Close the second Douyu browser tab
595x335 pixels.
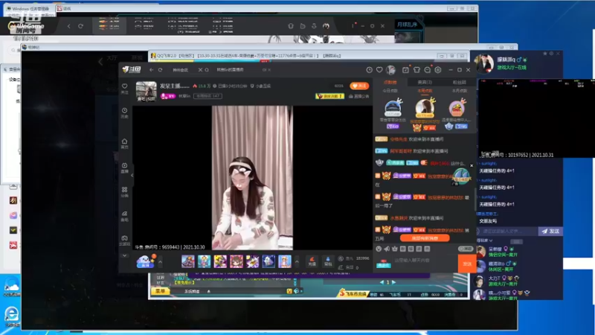[x=269, y=70]
